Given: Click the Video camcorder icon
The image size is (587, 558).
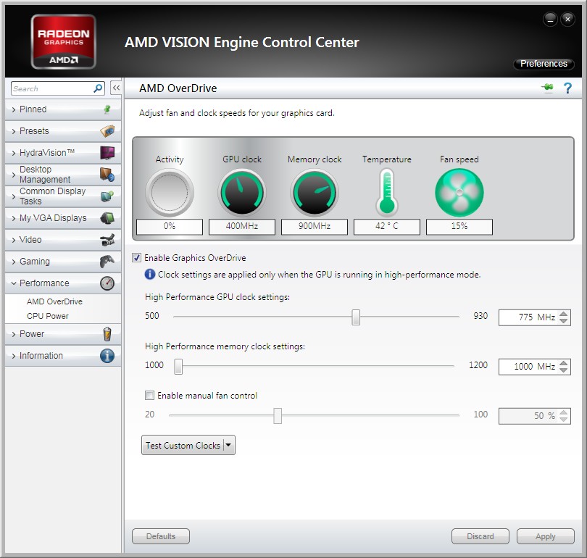Looking at the screenshot, I should pos(107,240).
